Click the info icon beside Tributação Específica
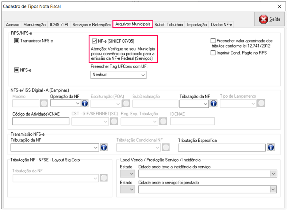Image resolution: width=288 pixels, height=211 pixels. 270,147
